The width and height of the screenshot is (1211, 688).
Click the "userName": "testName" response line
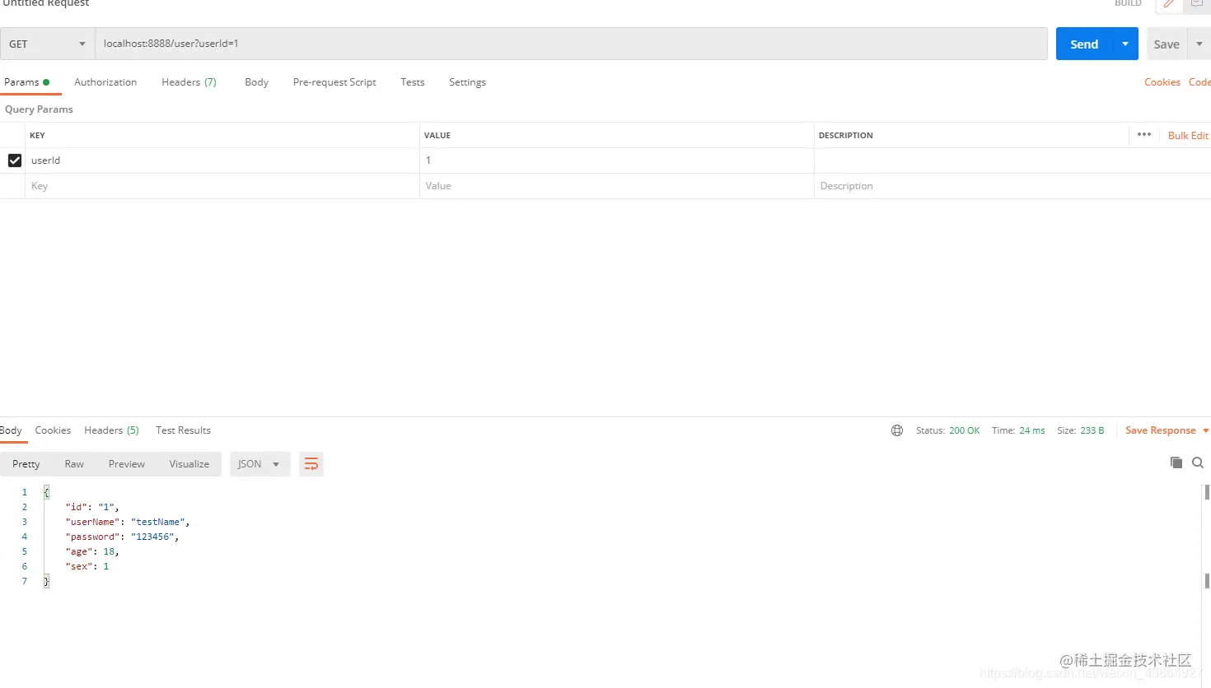pos(128,522)
